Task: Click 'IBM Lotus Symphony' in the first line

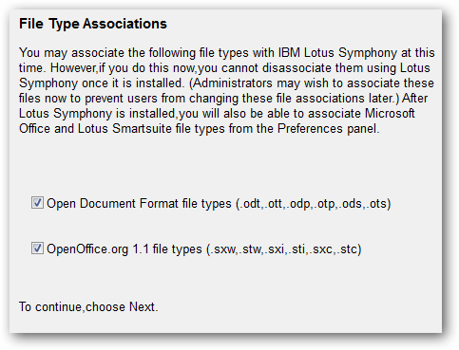Action: [337, 52]
